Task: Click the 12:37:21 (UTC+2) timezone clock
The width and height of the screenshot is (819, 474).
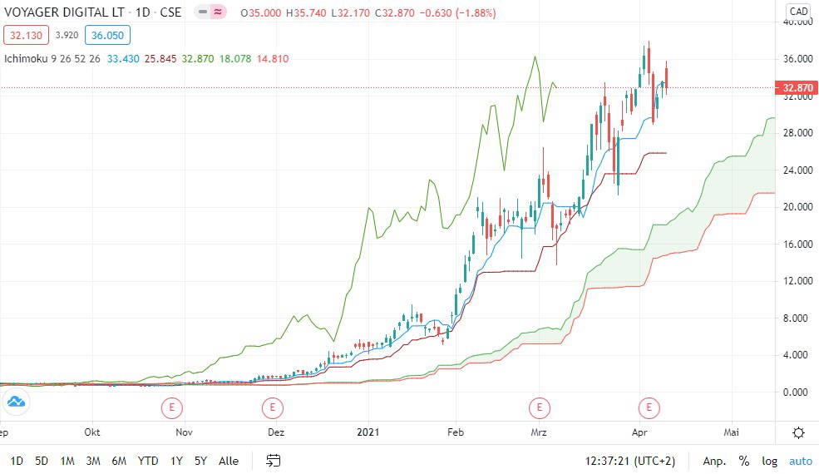Action: [630, 461]
